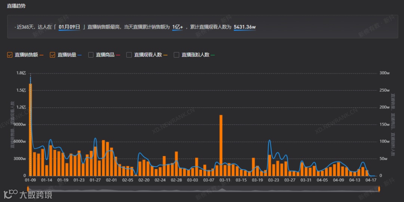Click the 150w right axis label
Screen dimensions: 404x202
click(x=385, y=125)
